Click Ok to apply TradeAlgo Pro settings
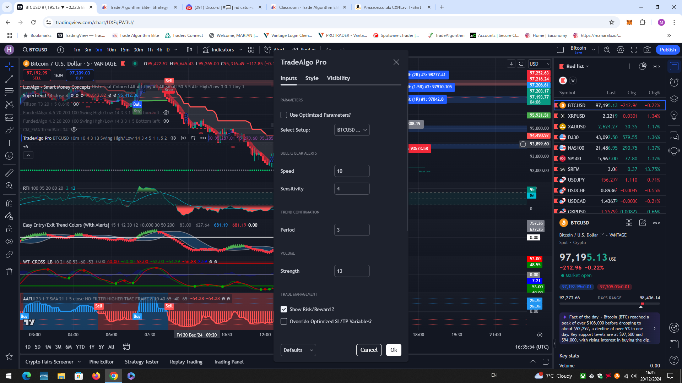The image size is (682, 383). click(393, 350)
